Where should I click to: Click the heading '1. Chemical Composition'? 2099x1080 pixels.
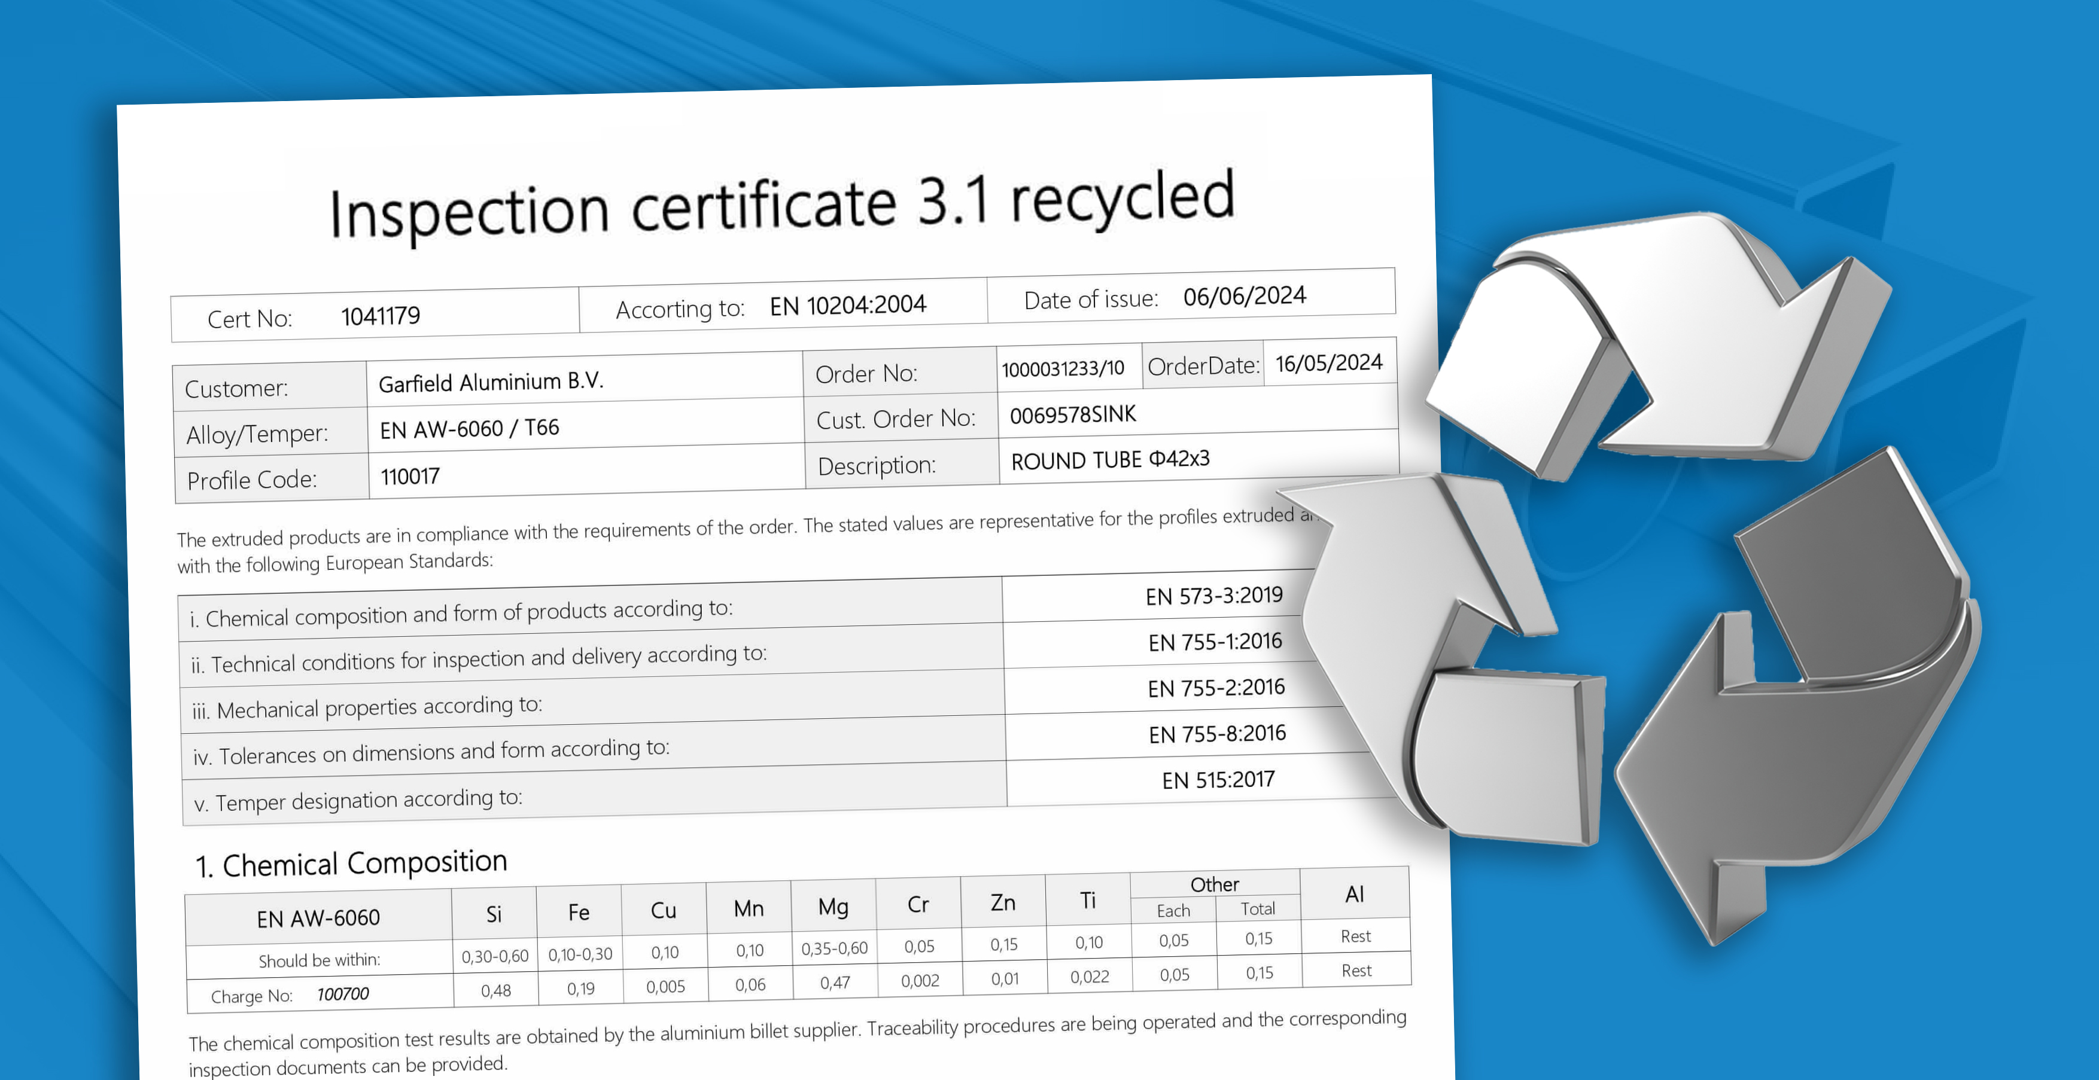point(351,864)
